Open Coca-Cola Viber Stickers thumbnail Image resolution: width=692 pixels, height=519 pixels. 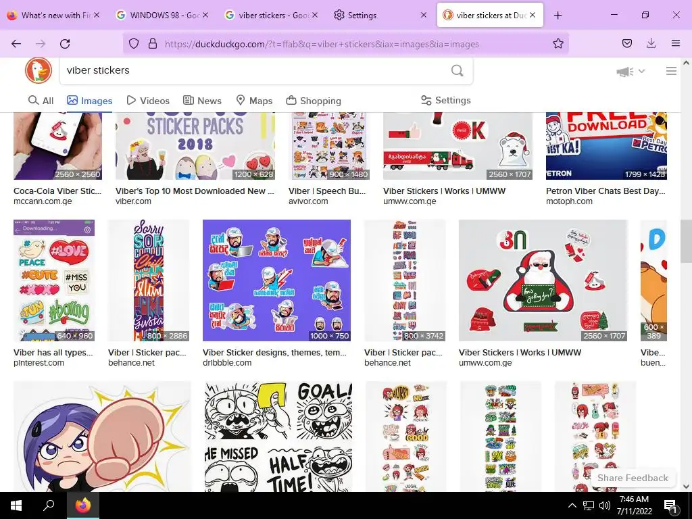click(x=58, y=146)
